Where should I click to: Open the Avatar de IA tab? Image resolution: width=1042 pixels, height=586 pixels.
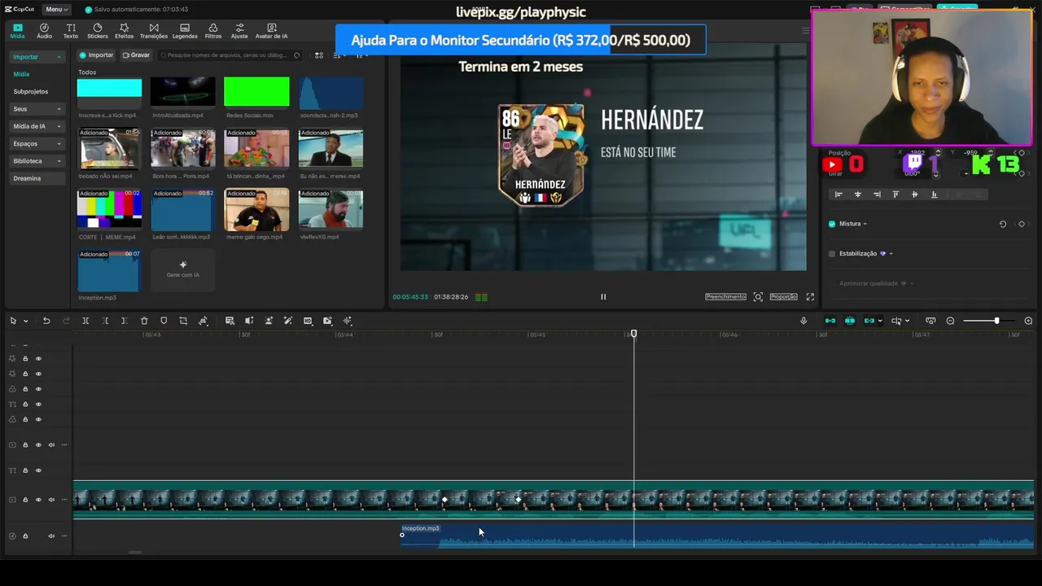tap(271, 31)
